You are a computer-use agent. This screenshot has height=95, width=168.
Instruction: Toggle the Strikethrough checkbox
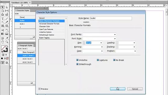click(x=77, y=64)
